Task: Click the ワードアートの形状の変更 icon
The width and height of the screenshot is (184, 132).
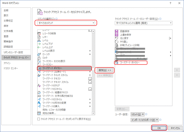Action: tap(39, 103)
